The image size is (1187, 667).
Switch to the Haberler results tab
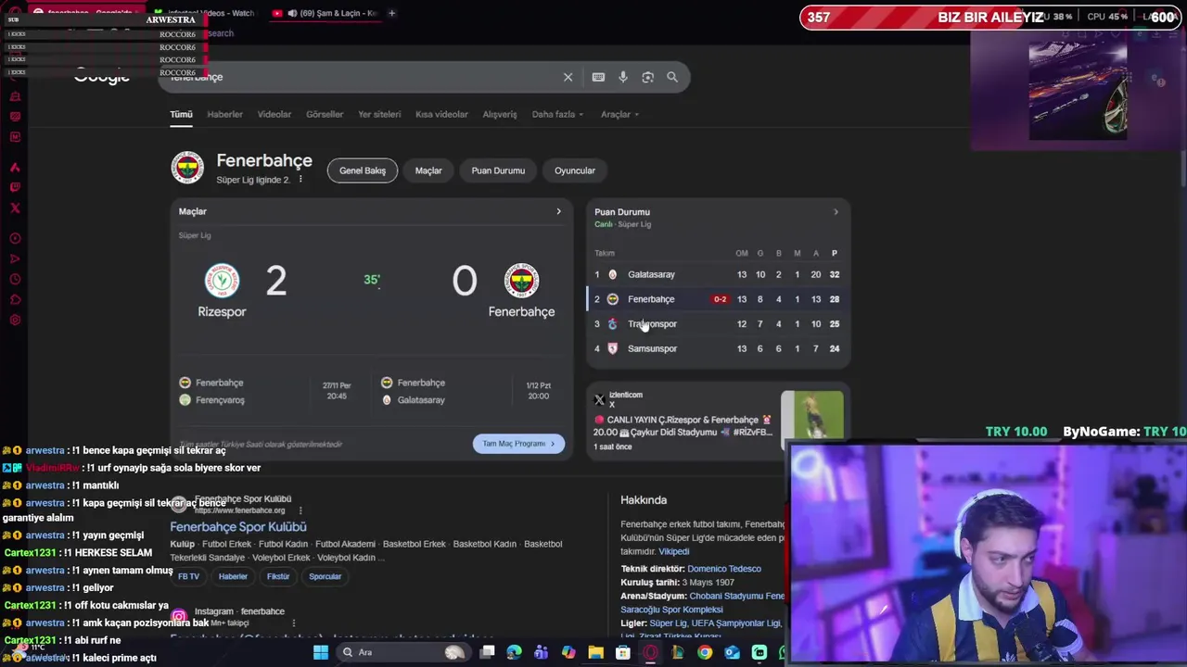pos(224,114)
